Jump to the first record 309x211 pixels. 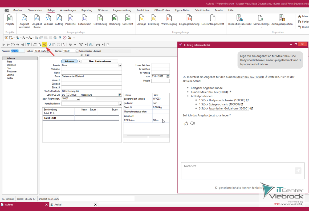click(3, 45)
